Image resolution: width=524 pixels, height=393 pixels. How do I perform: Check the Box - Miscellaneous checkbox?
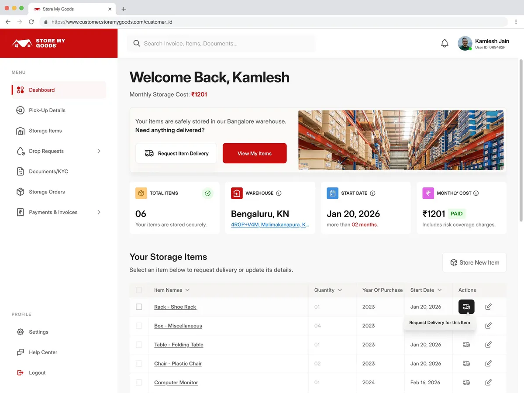(x=139, y=325)
